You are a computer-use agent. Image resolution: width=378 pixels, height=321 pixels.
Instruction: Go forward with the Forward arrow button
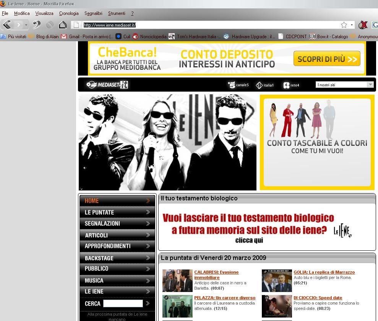click(19, 24)
